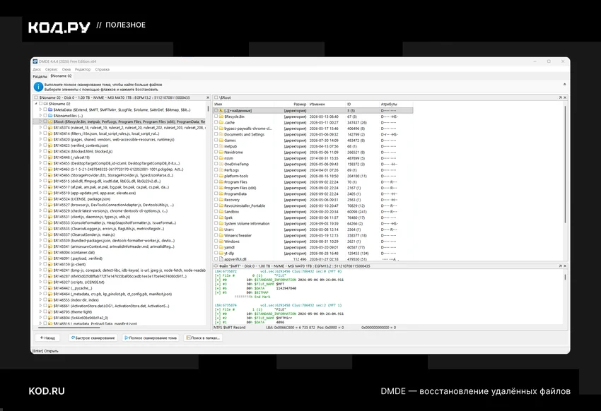Pin the $MFT file hex panel
Image resolution: width=601 pixels, height=411 pixels.
pyautogui.click(x=560, y=266)
